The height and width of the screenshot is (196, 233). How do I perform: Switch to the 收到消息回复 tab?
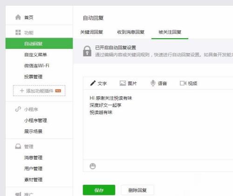130,32
